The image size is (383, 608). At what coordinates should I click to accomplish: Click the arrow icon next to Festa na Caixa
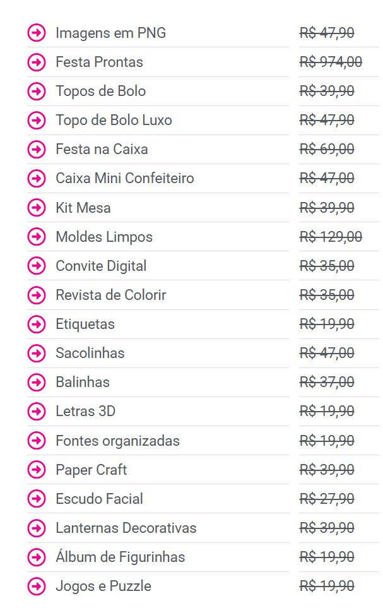[x=37, y=150]
